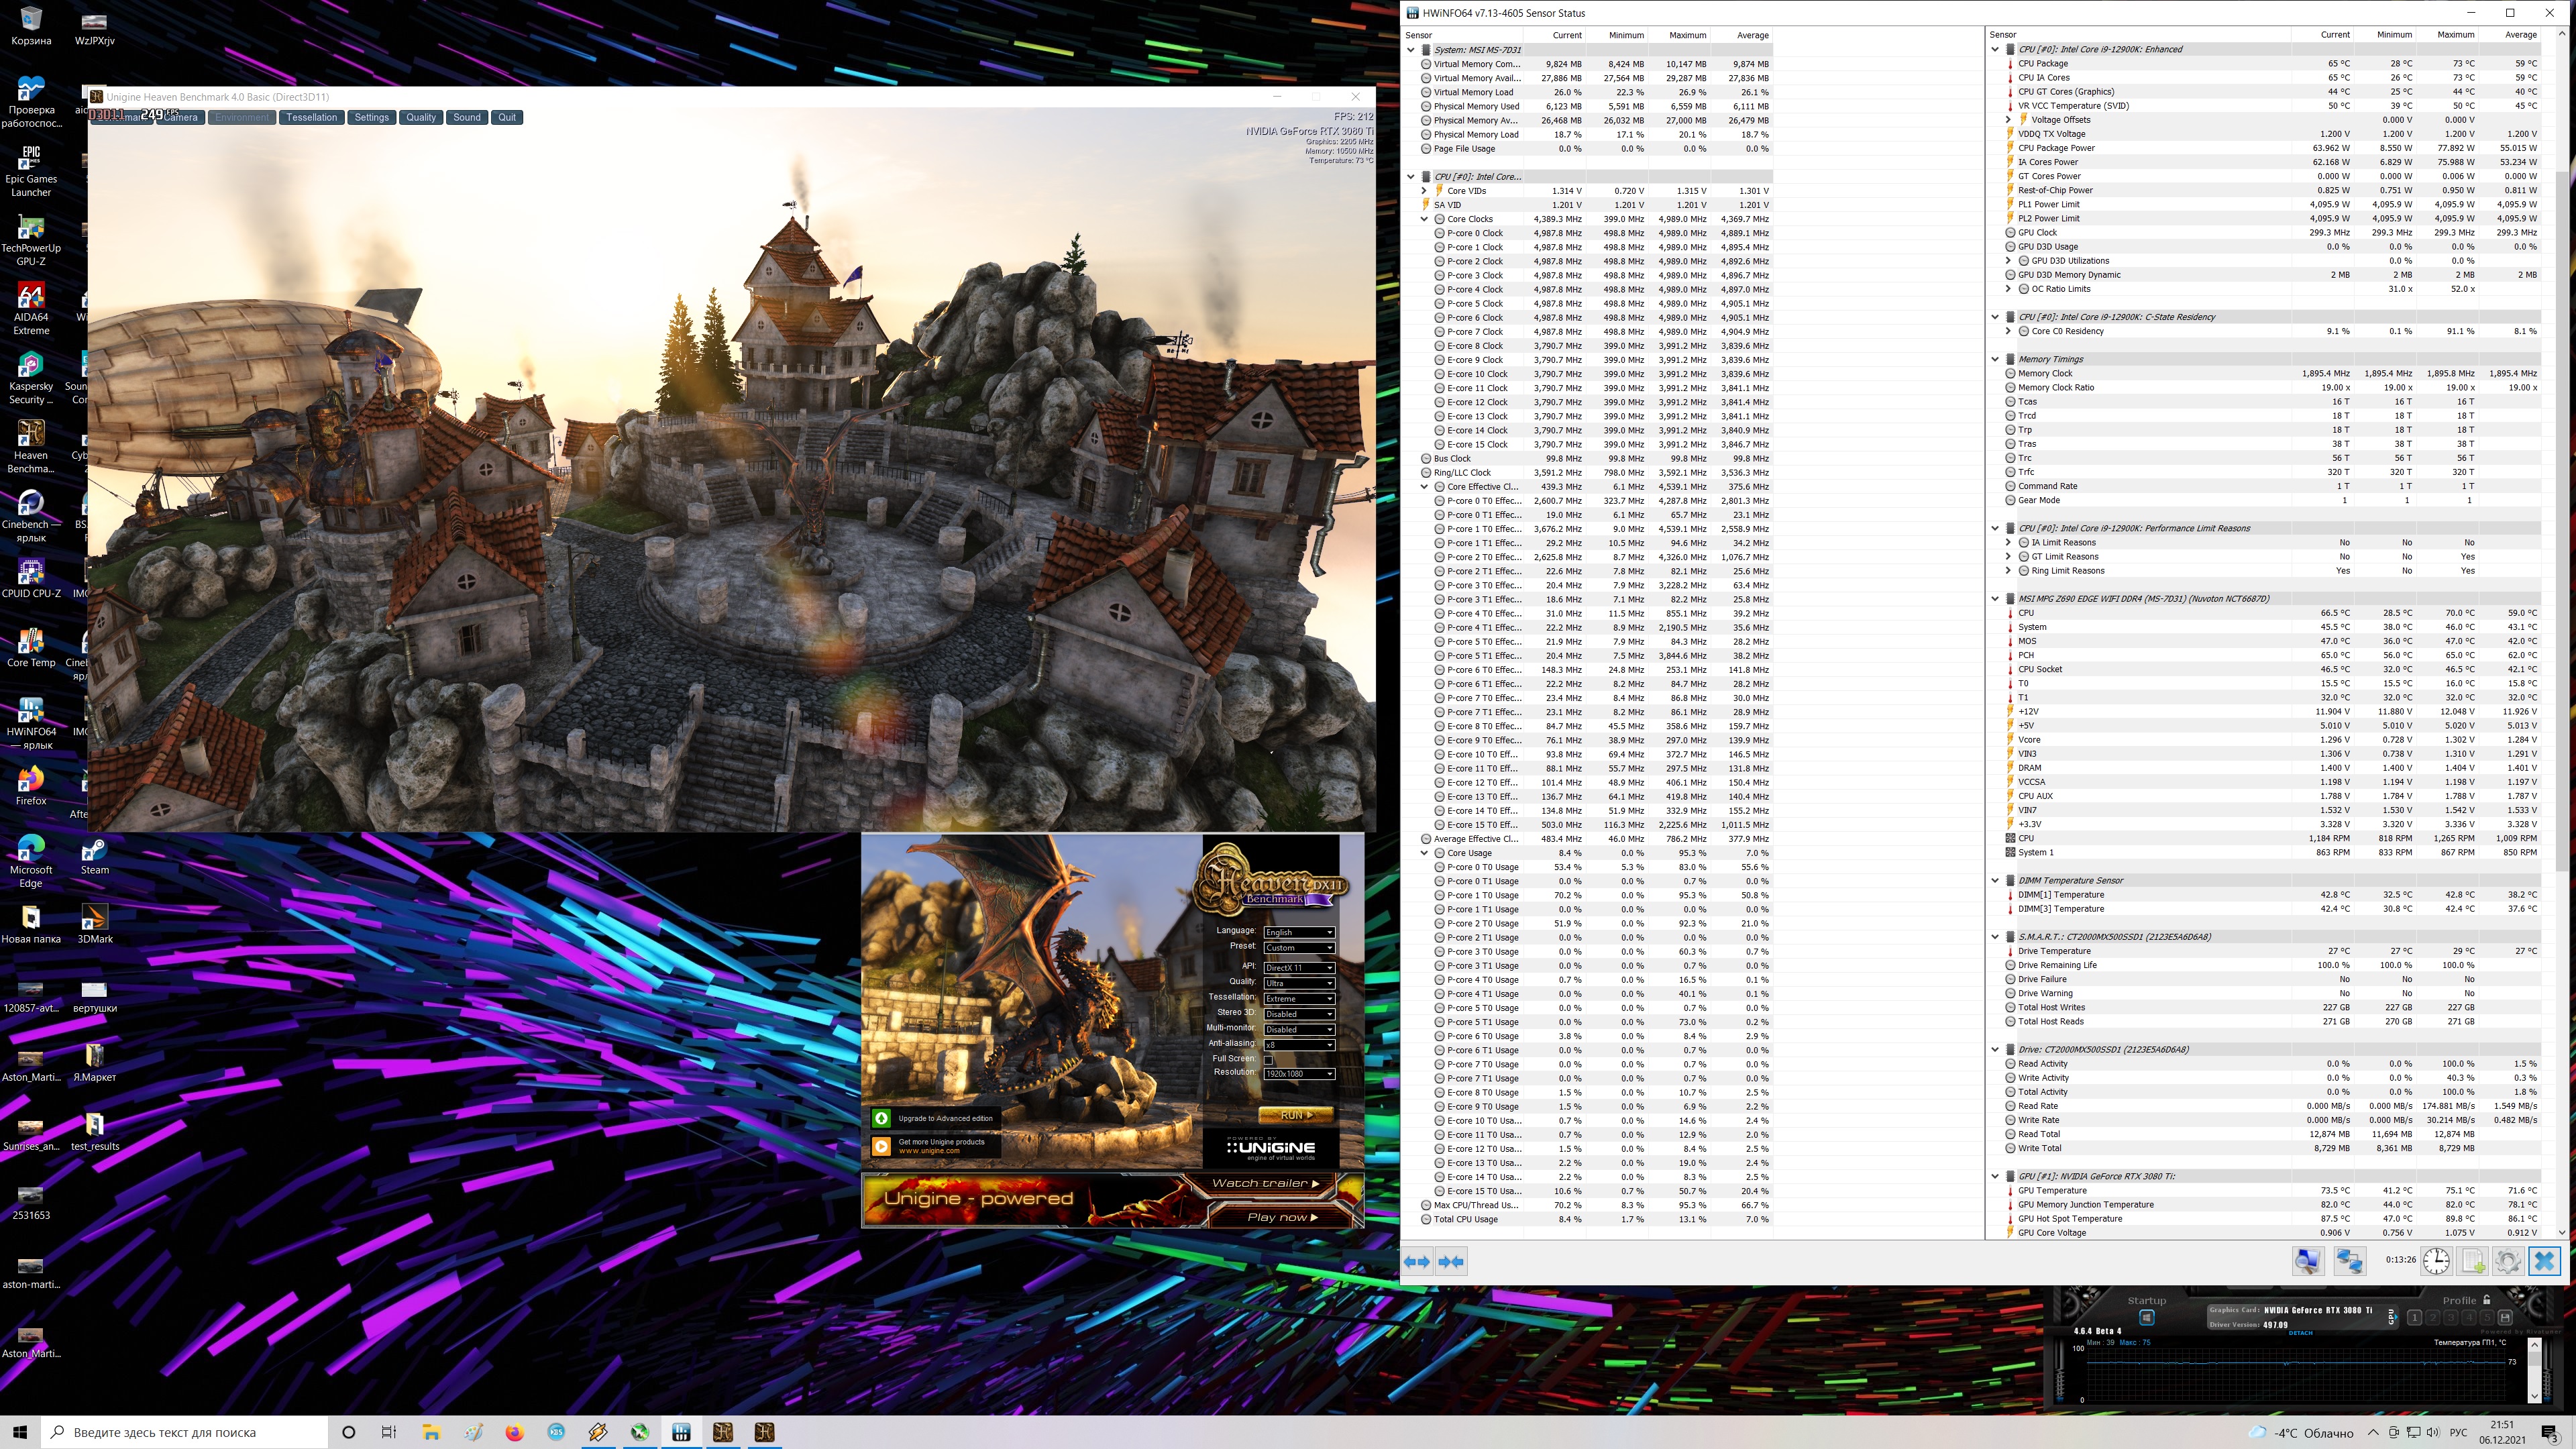Toggle Afterburner Windows startup button

click(x=2146, y=1318)
